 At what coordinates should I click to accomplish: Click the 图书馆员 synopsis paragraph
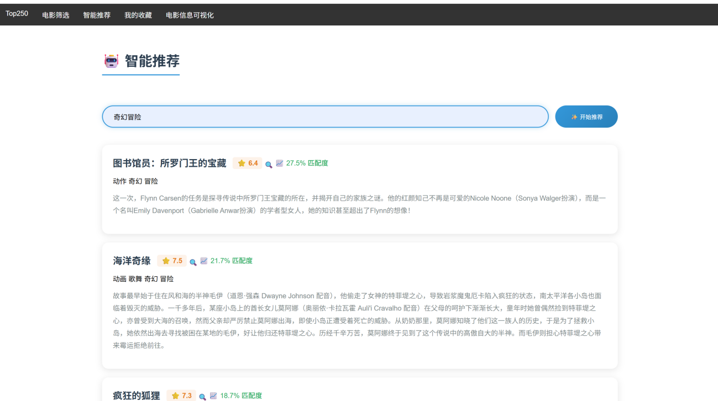[x=359, y=204]
